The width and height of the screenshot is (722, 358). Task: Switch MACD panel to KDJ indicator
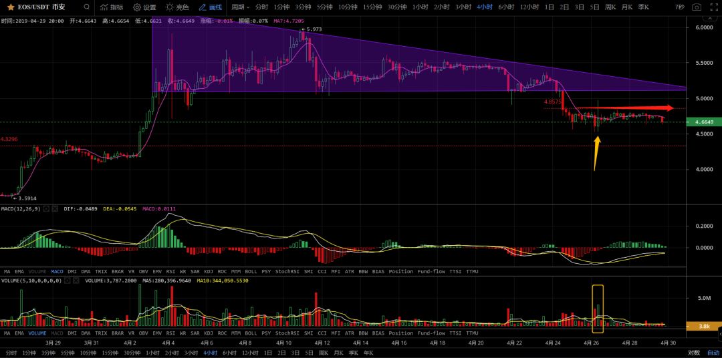(x=209, y=271)
